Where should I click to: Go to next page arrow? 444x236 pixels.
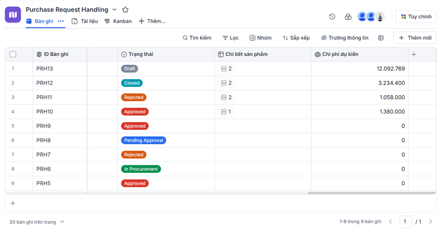tap(430, 222)
